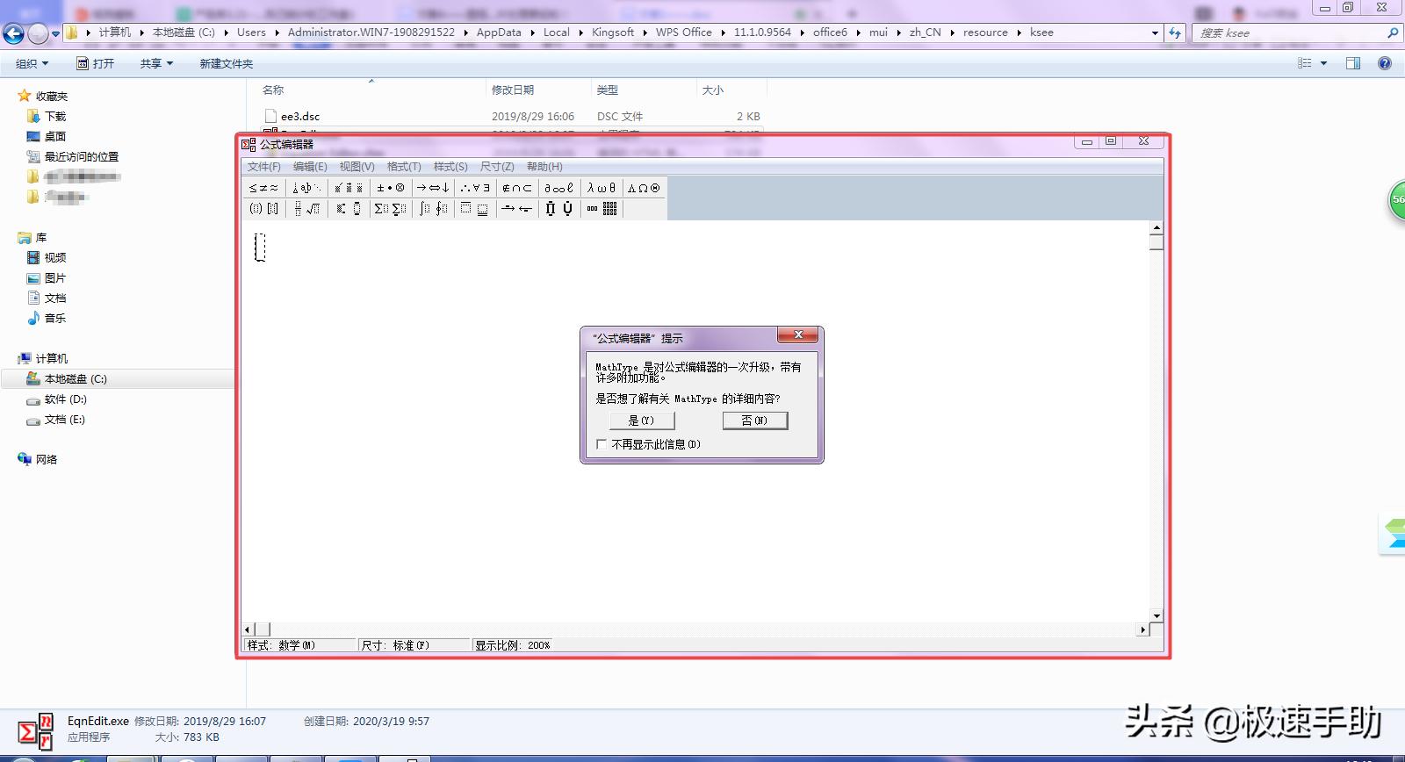The height and width of the screenshot is (762, 1405).
Task: Click the empty equation slot in editor
Action: coord(260,247)
